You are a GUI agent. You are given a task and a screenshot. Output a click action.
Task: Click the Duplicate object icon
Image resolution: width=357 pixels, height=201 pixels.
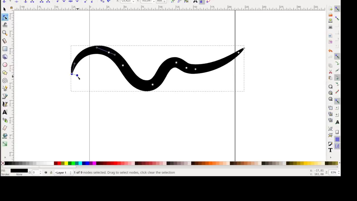(x=331, y=108)
